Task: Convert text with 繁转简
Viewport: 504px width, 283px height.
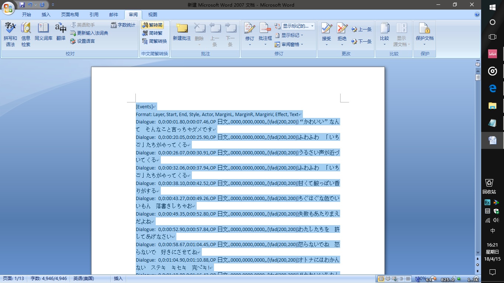Action: (152, 25)
